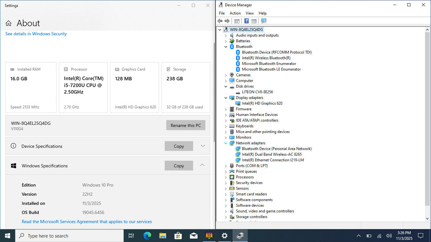Screen dimensions: 431x242
Task: Open See details in Windows Security link
Action: (x=36, y=34)
